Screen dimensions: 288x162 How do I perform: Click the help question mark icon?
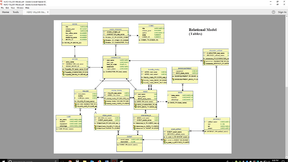coord(273,12)
